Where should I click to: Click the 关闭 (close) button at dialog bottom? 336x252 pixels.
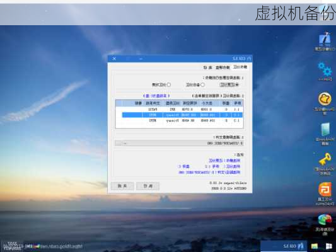(122, 186)
